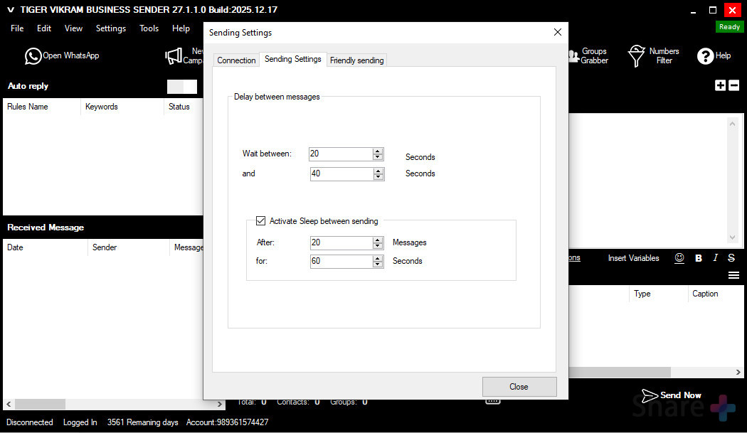Click the Sender column header
This screenshot has width=747, height=433.
pyautogui.click(x=129, y=247)
